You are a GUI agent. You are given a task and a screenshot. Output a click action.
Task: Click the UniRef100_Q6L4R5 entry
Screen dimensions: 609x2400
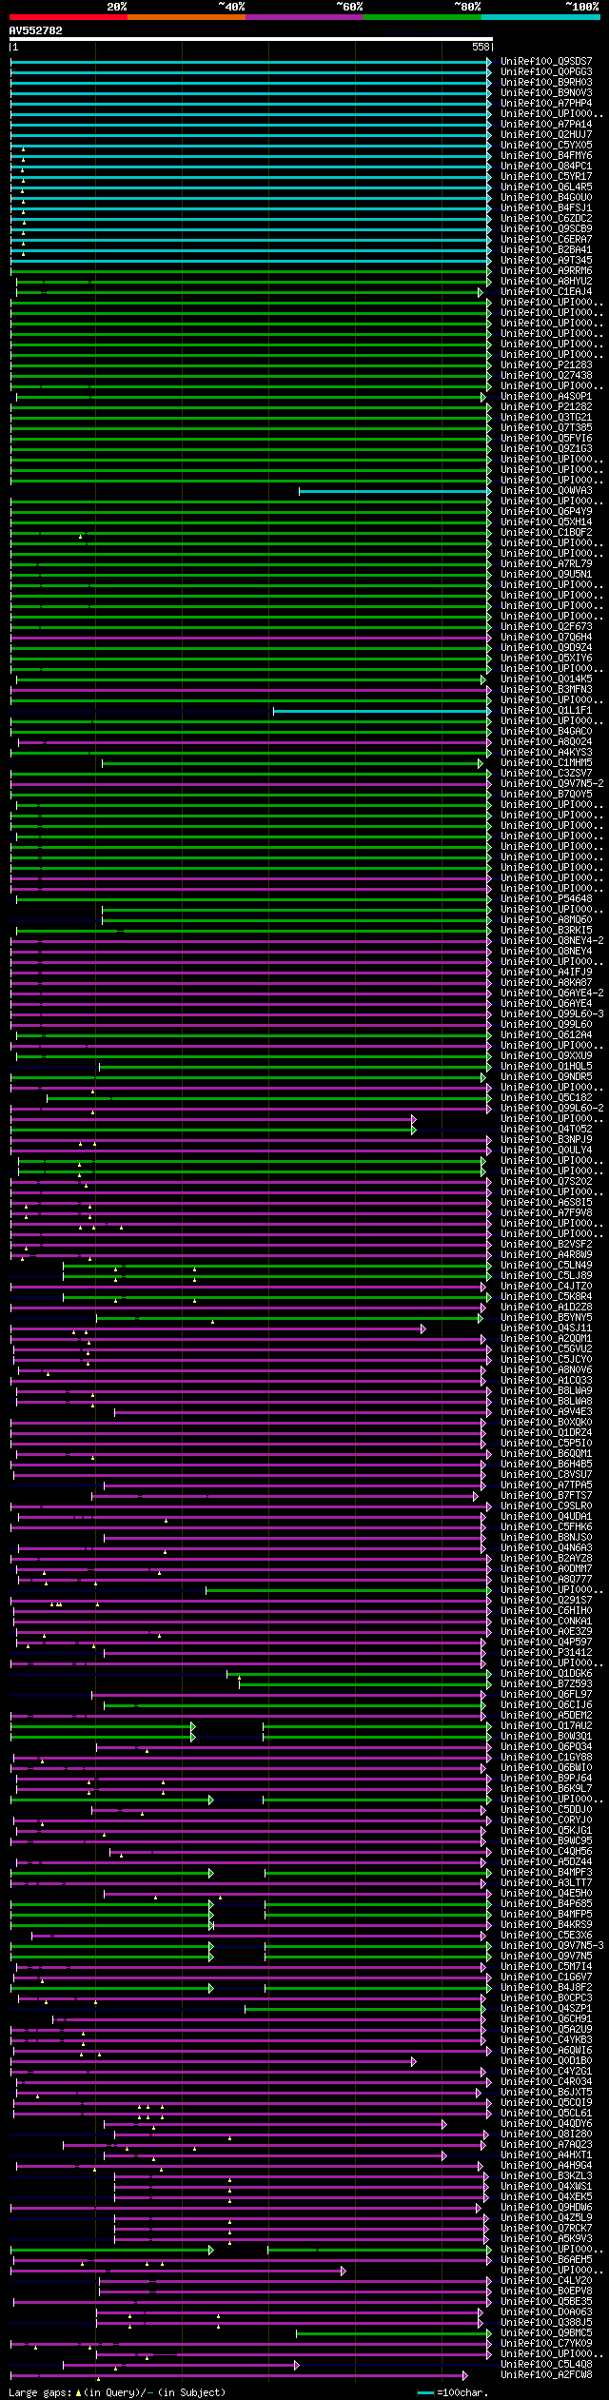546,187
